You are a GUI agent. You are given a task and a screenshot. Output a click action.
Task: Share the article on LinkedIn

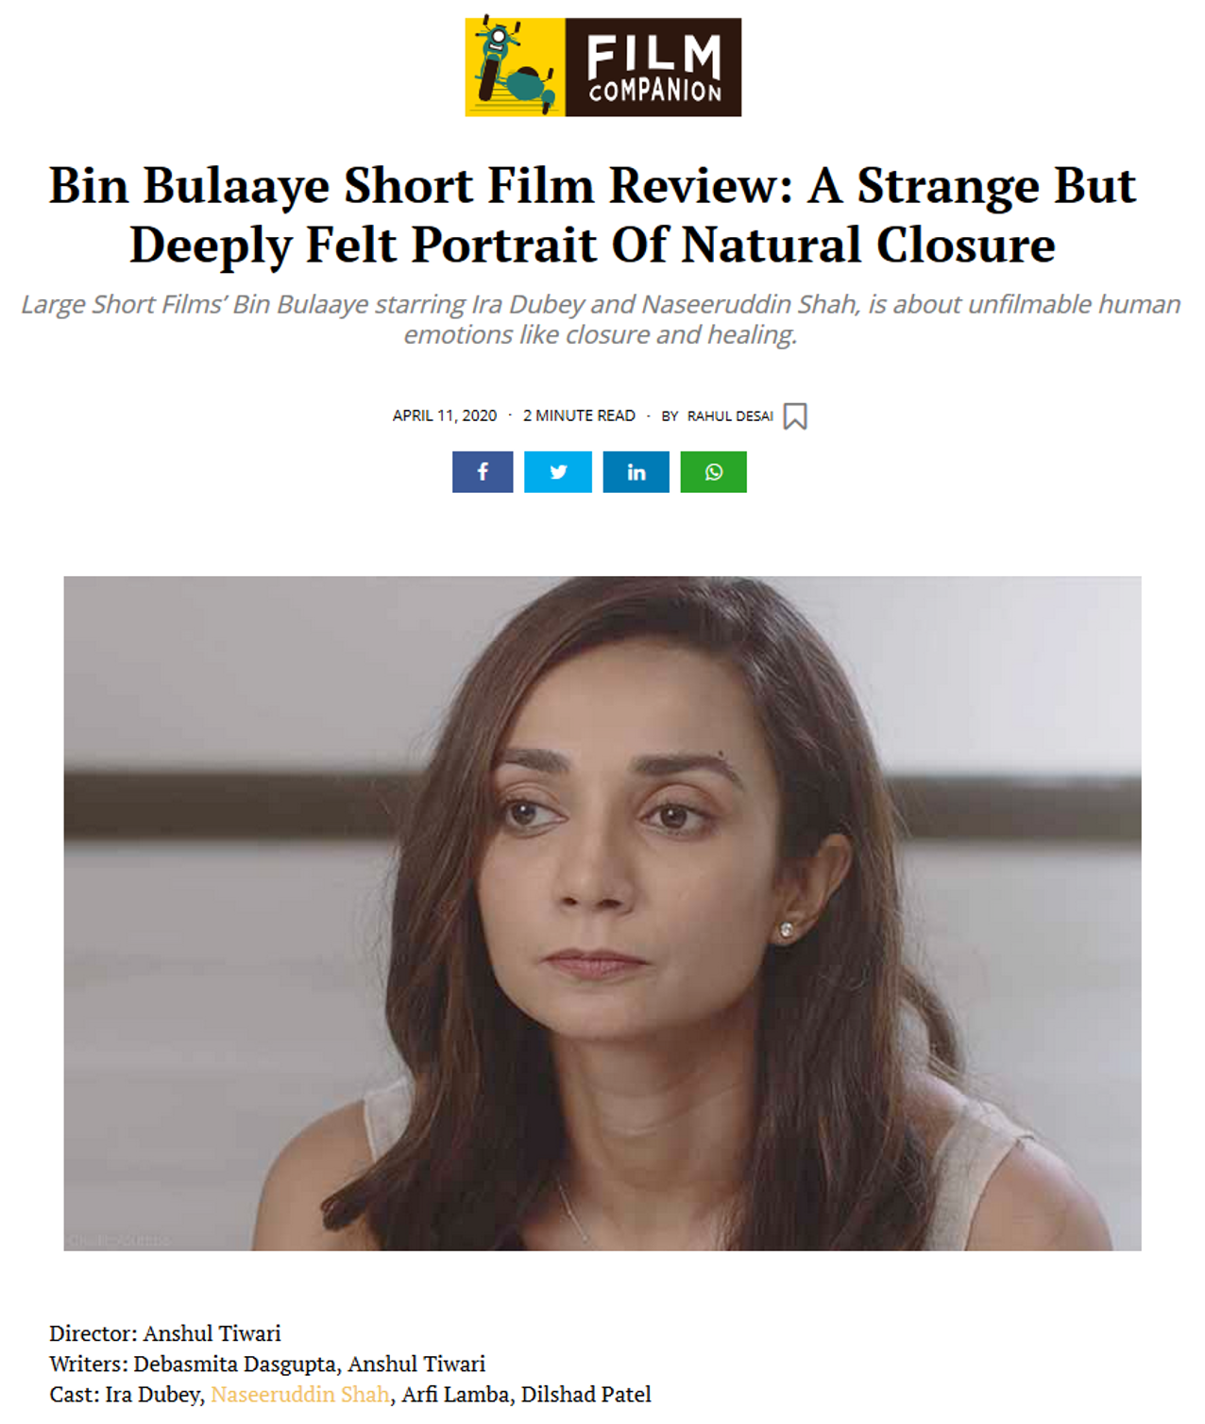(636, 472)
